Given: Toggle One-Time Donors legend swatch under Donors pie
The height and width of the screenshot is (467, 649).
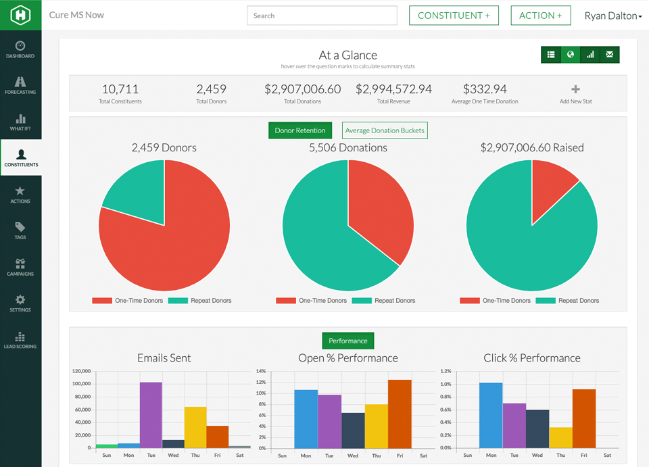Looking at the screenshot, I should click(x=102, y=301).
